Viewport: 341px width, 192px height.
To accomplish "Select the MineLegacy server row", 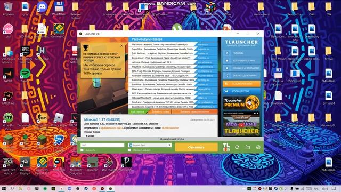I will click(x=173, y=89).
